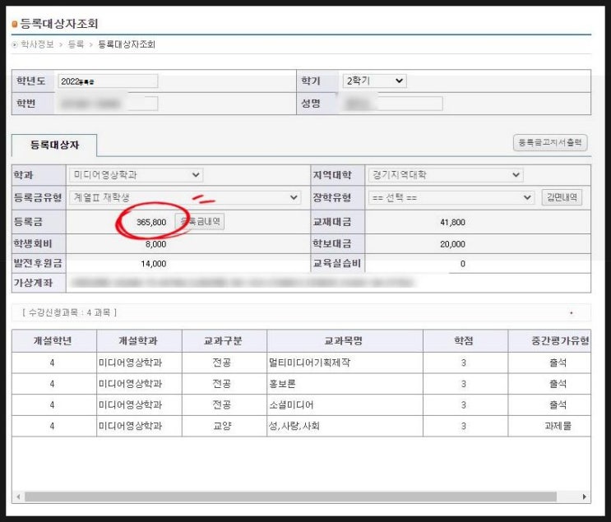This screenshot has height=522, width=611.
Task: Click the 등록 breadcrumb link
Action: click(76, 44)
